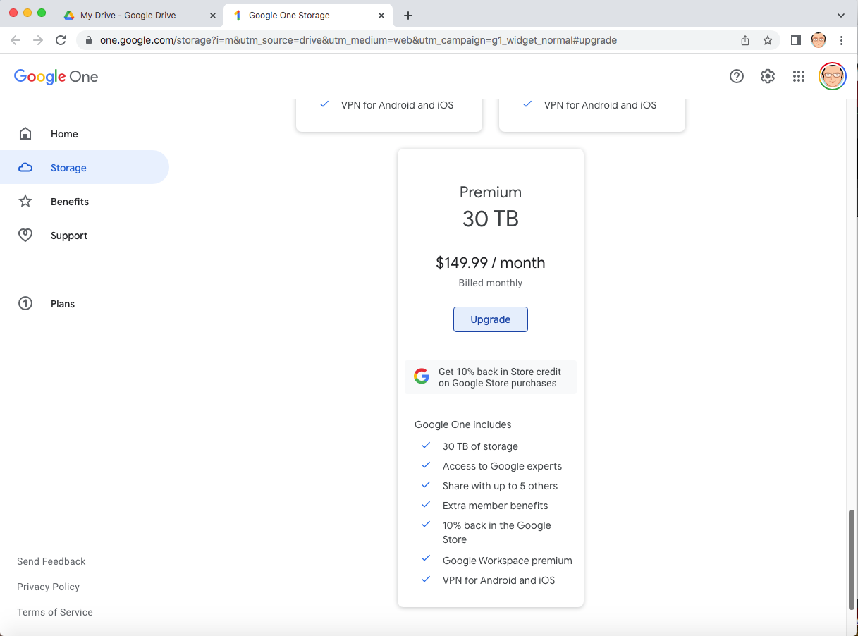This screenshot has width=858, height=636.
Task: Expand the tab search chevron
Action: [x=840, y=16]
